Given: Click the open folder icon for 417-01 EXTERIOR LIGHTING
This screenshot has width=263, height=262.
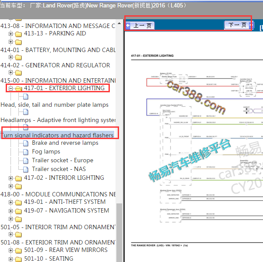Looking at the screenshot, I should coord(18,88).
